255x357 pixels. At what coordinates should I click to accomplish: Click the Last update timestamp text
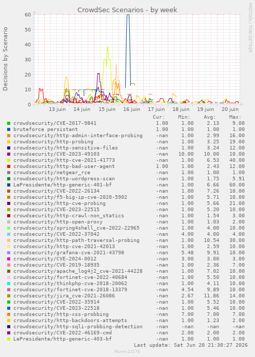191,345
